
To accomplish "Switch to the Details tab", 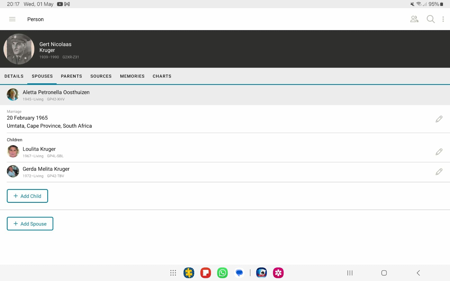I will click(x=14, y=76).
